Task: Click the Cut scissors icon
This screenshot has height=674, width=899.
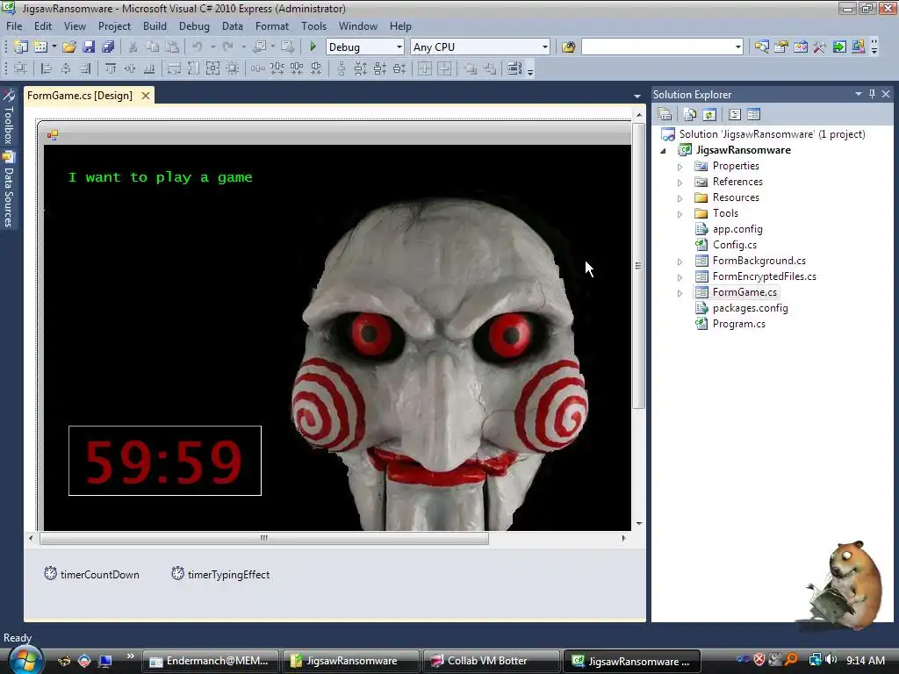Action: coord(133,47)
